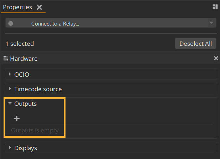Expand the Displays section arrow
Screen dimensions: 220x159
coord(10,148)
